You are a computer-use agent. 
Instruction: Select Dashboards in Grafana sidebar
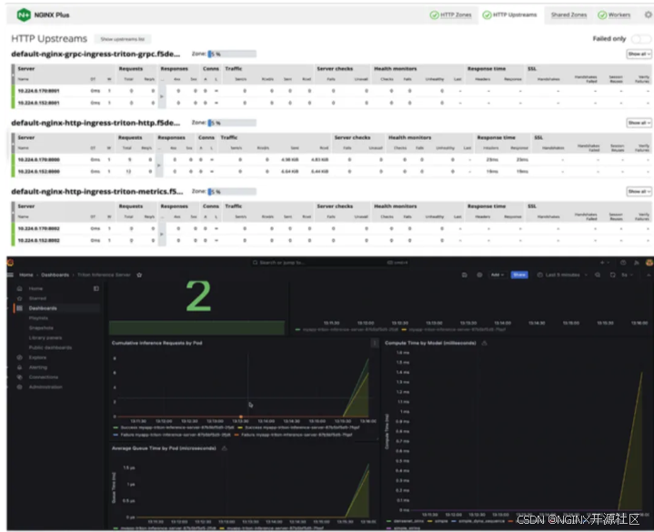(x=57, y=308)
